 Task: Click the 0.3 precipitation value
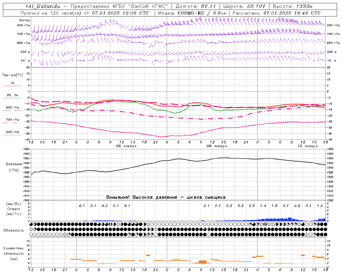241,206
